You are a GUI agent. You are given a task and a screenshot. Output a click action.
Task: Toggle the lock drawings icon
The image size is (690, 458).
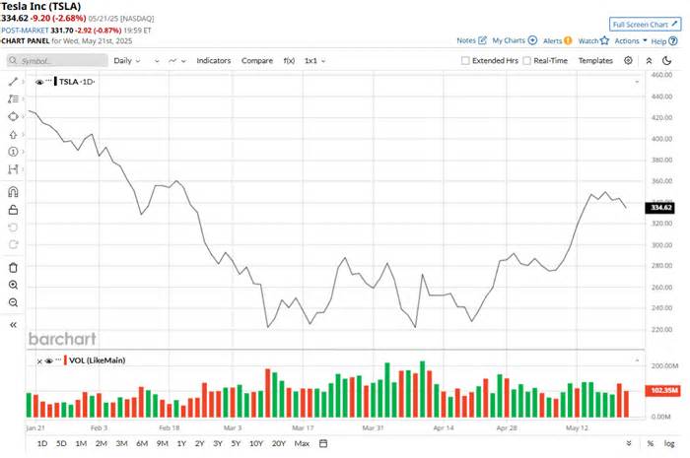pos(13,210)
